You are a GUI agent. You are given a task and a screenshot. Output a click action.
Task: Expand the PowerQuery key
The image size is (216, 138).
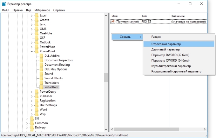(x=32, y=92)
